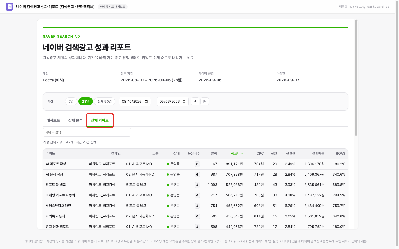Sort table by 광고비 column
The width and height of the screenshot is (399, 249).
pyautogui.click(x=237, y=154)
